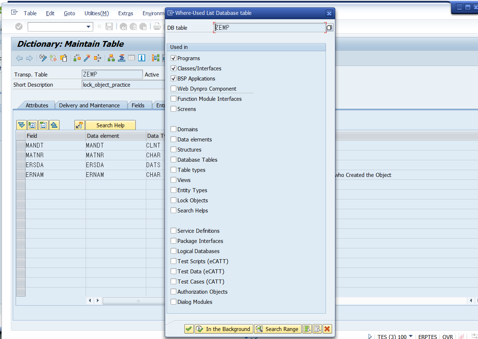Viewport: 478px width, 339px height.
Task: Click the Delete Row icon above fields table
Action: (x=43, y=125)
